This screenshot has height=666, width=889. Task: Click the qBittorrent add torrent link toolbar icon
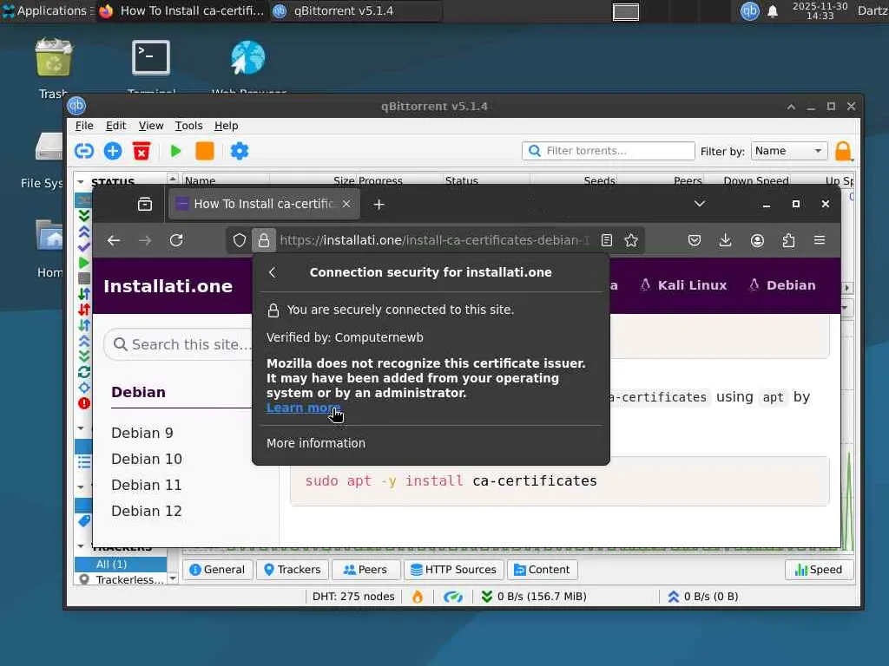84,151
